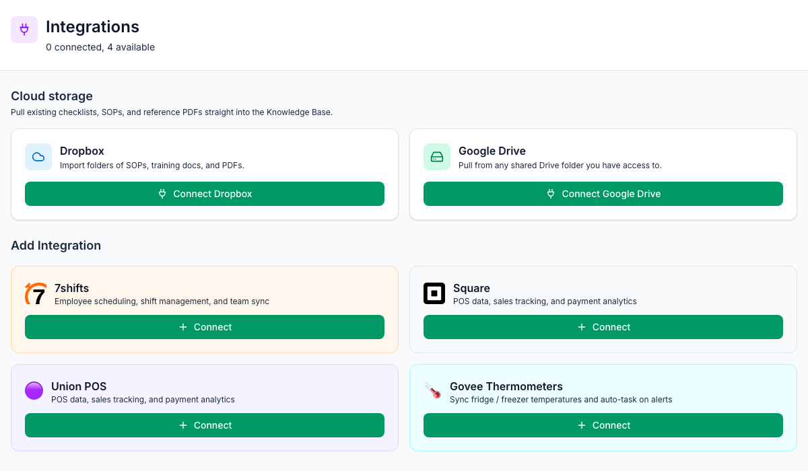Viewport: 808px width, 471px height.
Task: Click the Square card title
Action: [471, 288]
